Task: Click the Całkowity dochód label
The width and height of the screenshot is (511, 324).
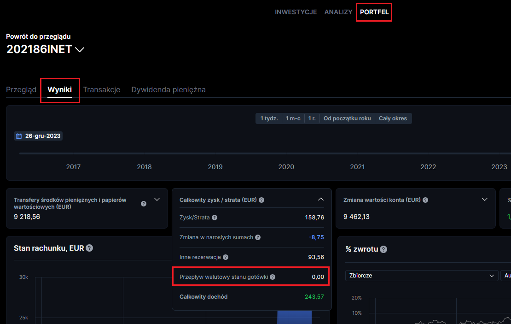Action: pyautogui.click(x=203, y=297)
